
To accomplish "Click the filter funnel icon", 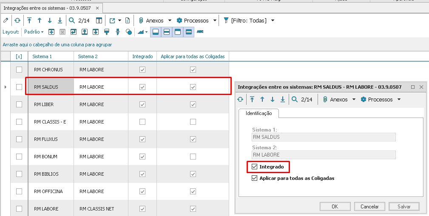I will point(226,20).
